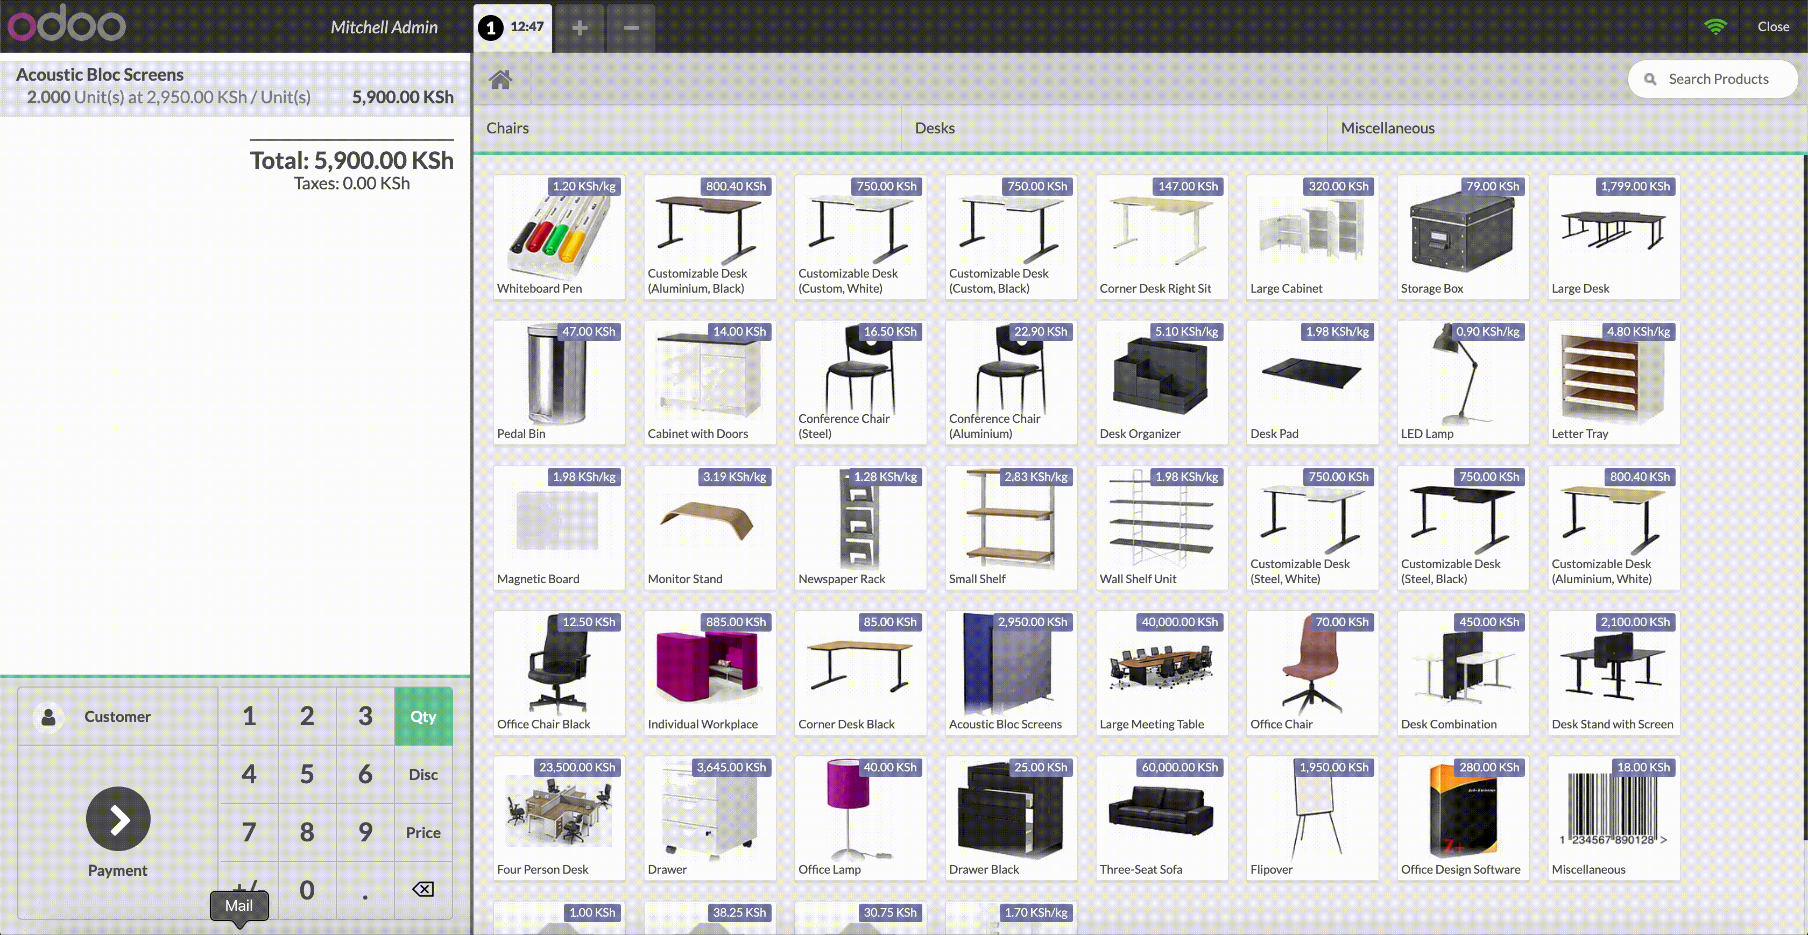1808x935 pixels.
Task: Tap numpad key 9
Action: [x=365, y=832]
